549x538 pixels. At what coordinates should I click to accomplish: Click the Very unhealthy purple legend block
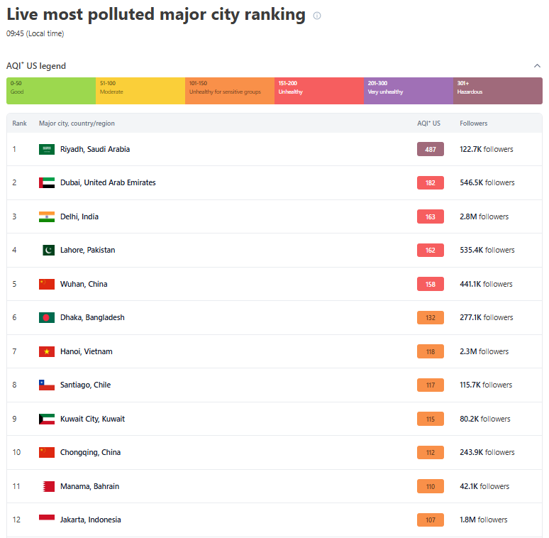click(x=409, y=91)
